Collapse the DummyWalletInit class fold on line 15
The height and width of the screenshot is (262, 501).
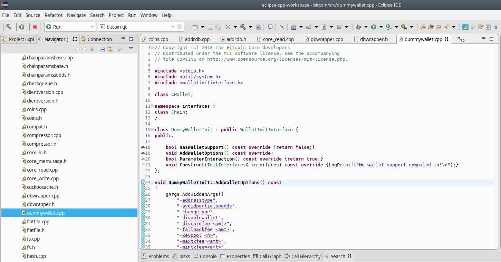(152, 130)
